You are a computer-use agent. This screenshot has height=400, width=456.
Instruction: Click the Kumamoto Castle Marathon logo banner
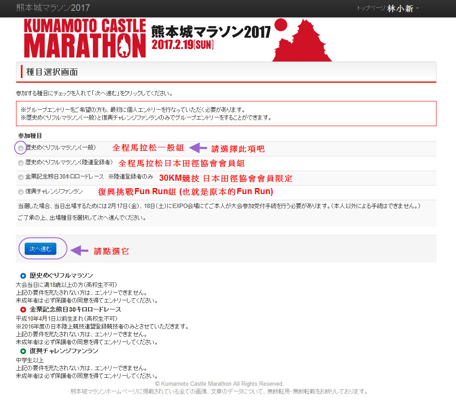tap(85, 38)
